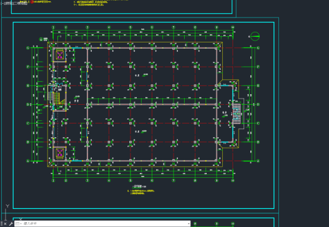The image size is (329, 227).
Task: Close the command line with its X icon
Action: click(5, 224)
